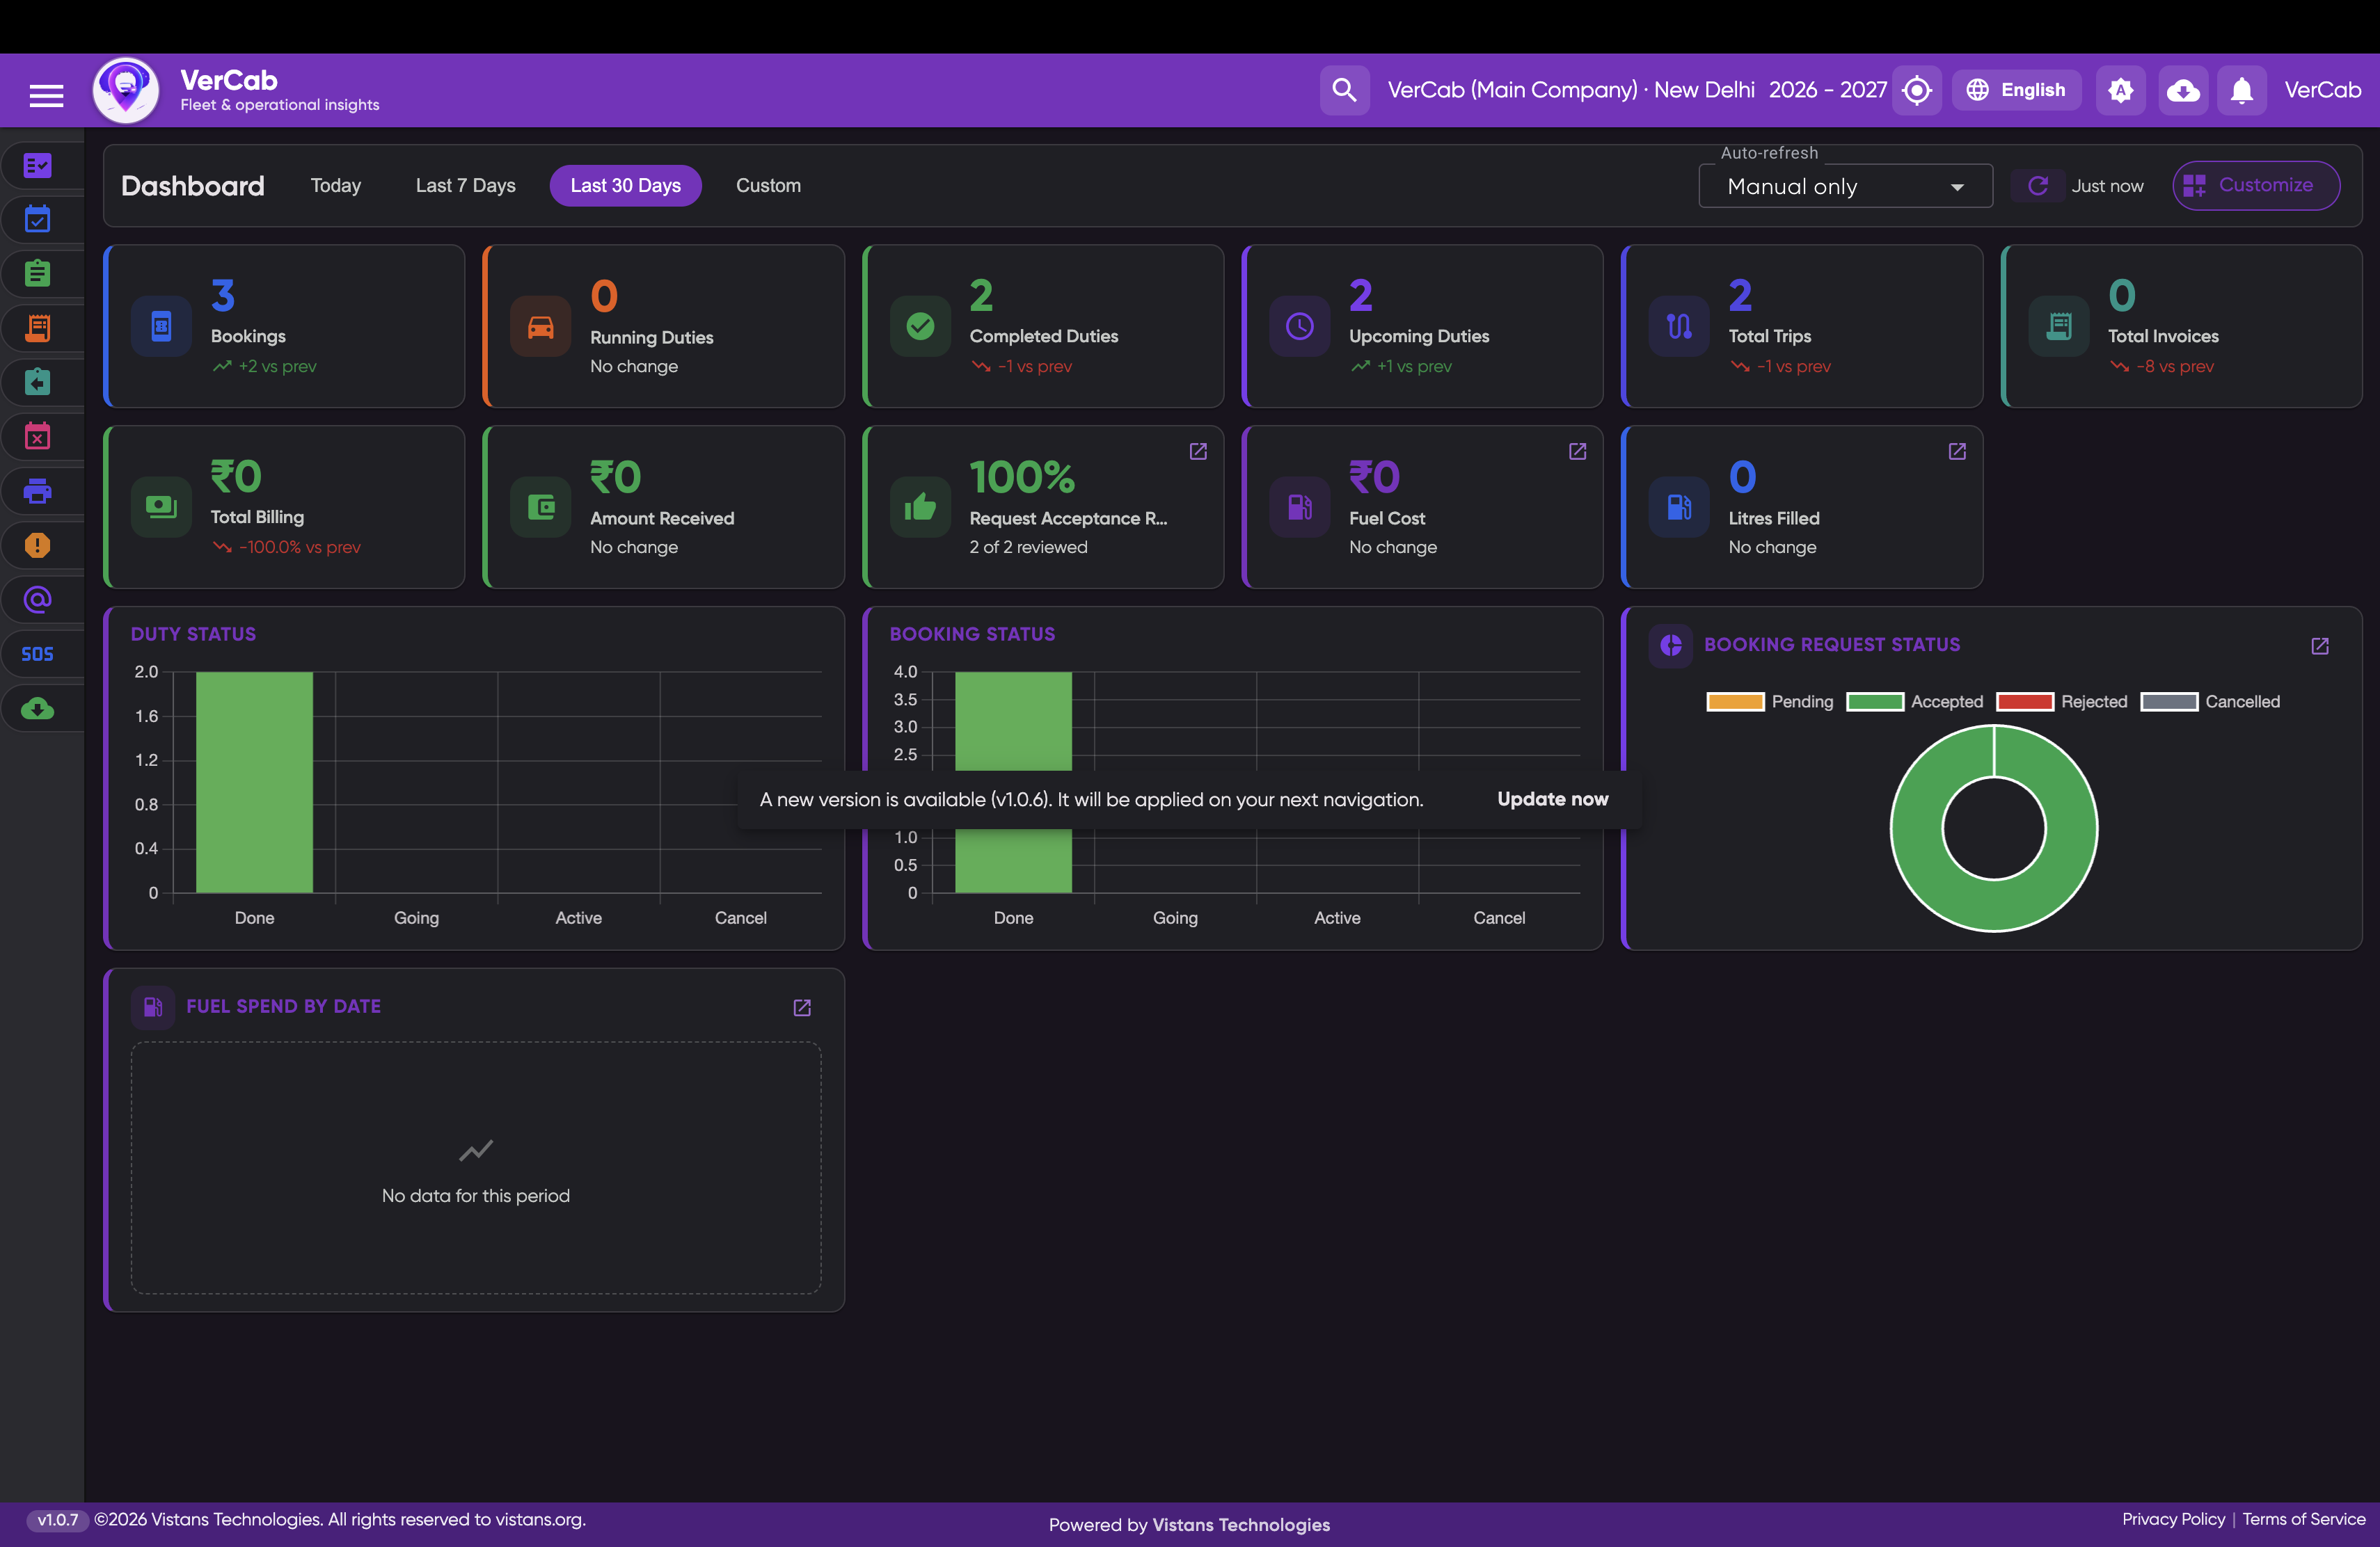The width and height of the screenshot is (2380, 1547).
Task: Open the orange alert-octagon sidebar item
Action: pos(38,545)
